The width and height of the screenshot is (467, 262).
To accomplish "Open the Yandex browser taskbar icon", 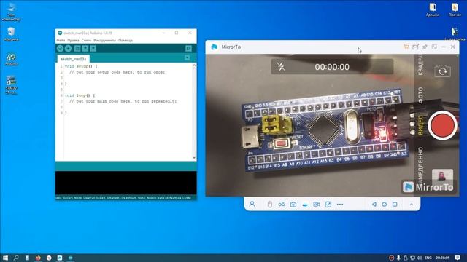I will pos(49,258).
